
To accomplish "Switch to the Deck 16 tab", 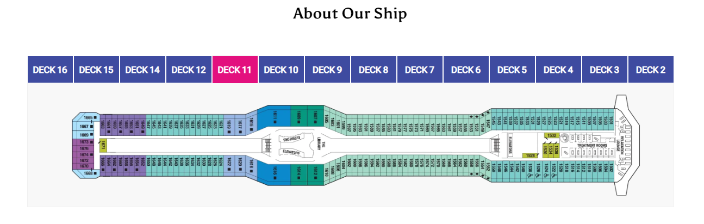I will coord(51,70).
